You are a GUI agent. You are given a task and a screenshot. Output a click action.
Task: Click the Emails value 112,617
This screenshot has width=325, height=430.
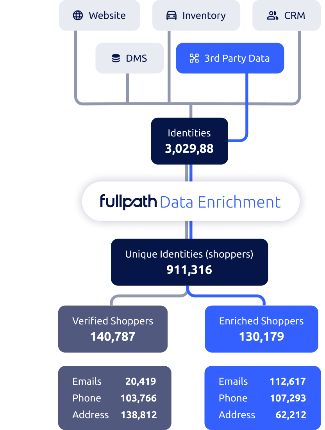288,382
